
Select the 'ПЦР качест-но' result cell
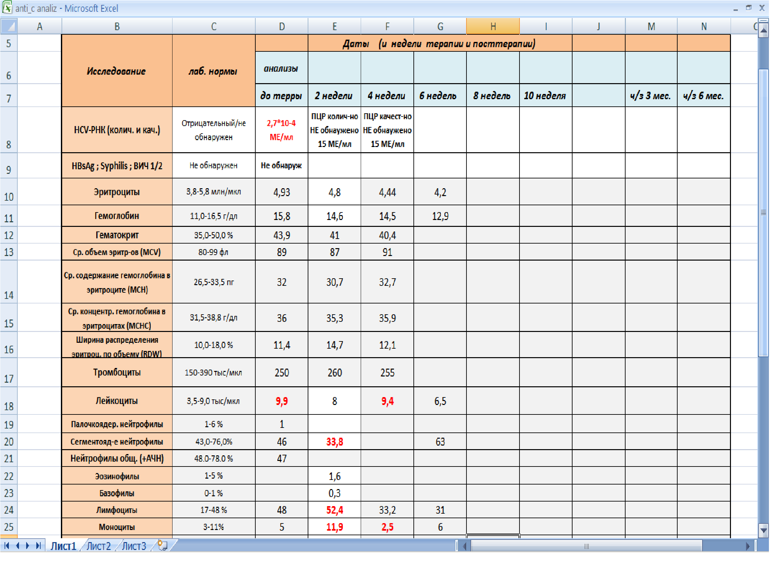pyautogui.click(x=387, y=130)
